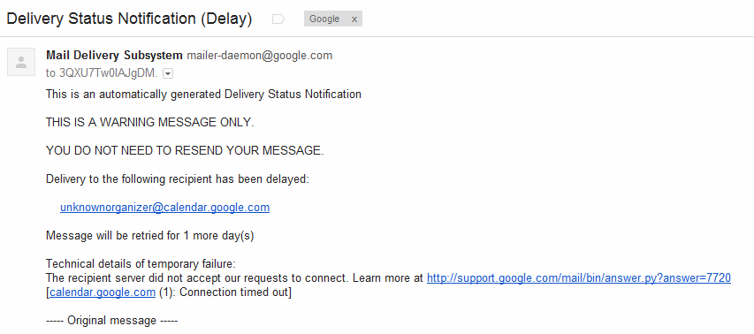Click the recipient has been delayed sentence
The height and width of the screenshot is (334, 754).
coord(178,179)
